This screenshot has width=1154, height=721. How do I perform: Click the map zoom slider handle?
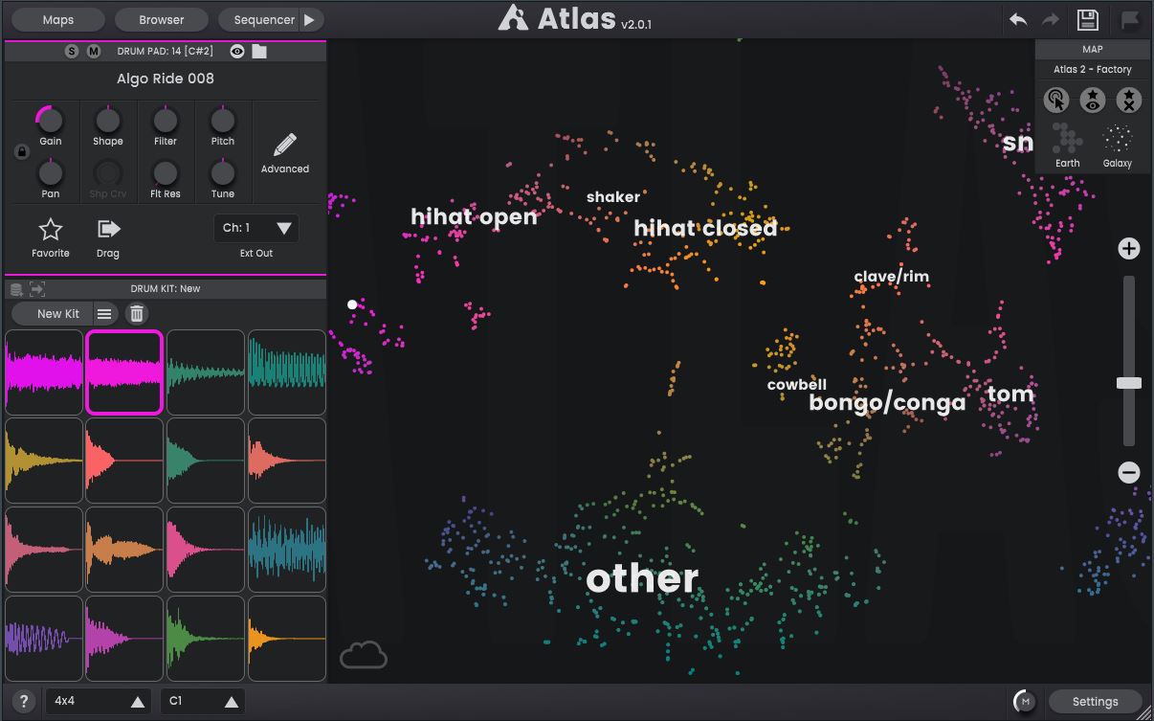pyautogui.click(x=1129, y=383)
